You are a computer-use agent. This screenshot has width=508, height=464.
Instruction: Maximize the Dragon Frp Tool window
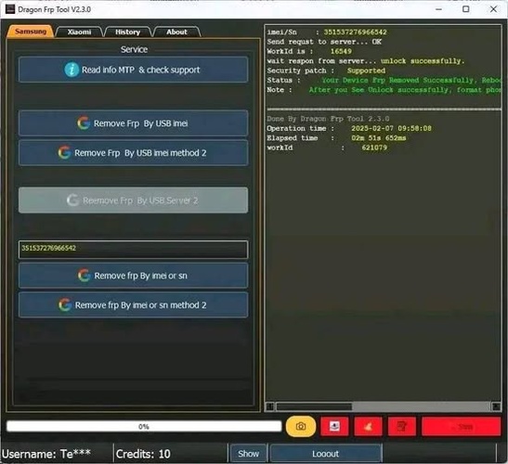pos(466,9)
